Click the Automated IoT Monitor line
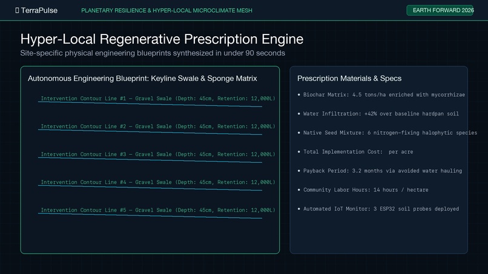 coord(378,209)
